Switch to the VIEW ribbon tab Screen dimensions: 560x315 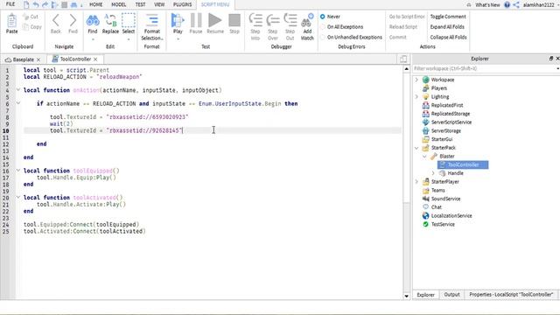(x=159, y=4)
